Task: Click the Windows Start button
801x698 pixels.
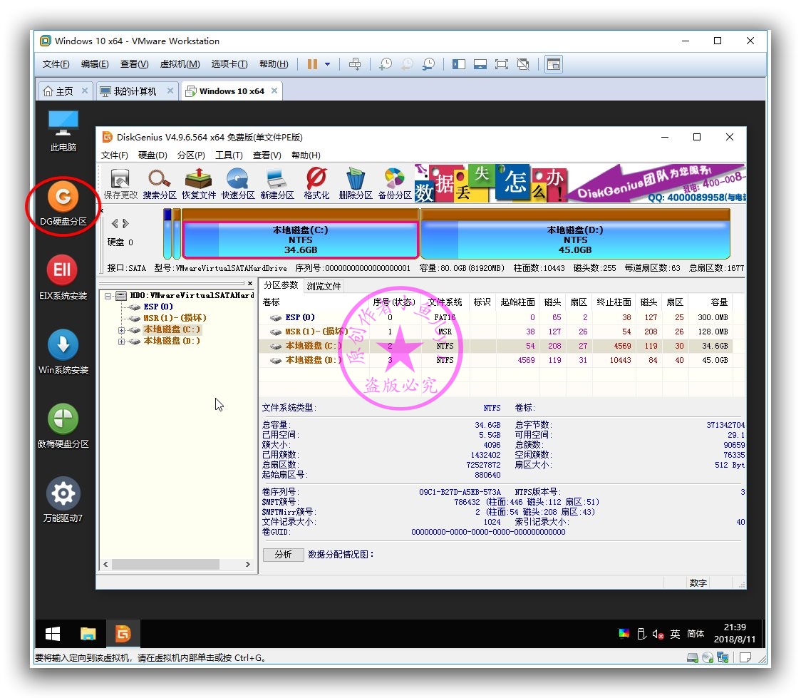Action: point(53,634)
